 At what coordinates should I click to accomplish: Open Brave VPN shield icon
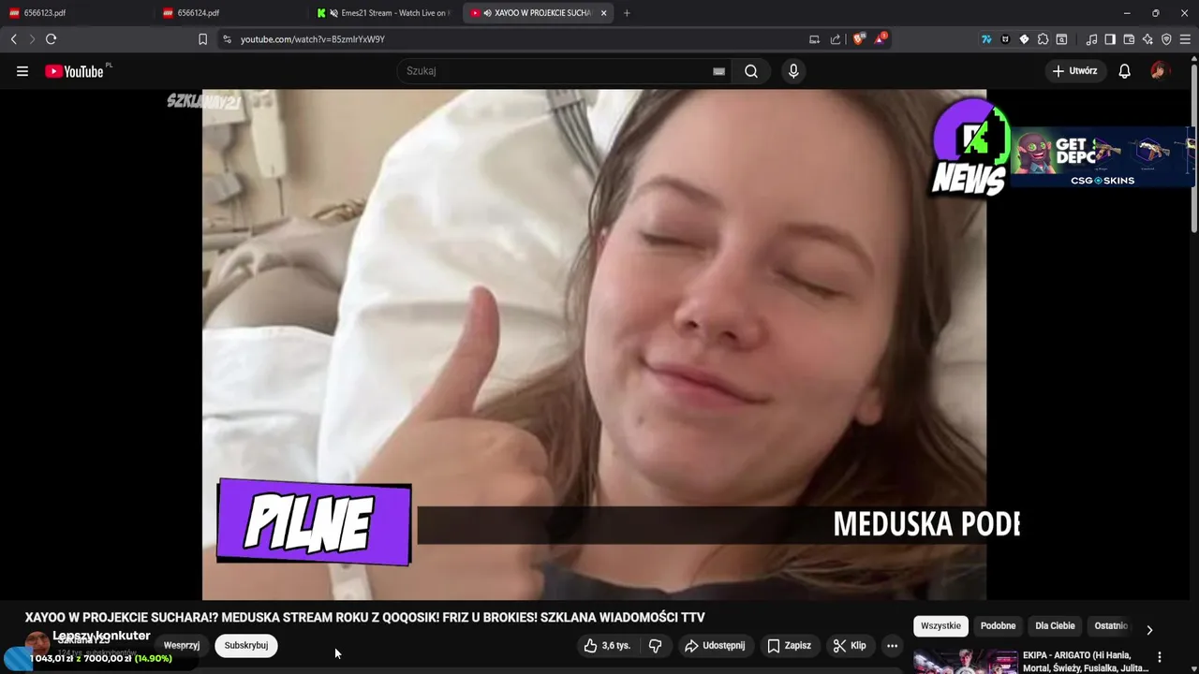(1166, 39)
